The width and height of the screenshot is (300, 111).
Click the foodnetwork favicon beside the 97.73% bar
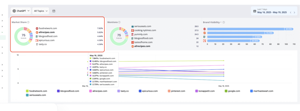pos(204,29)
